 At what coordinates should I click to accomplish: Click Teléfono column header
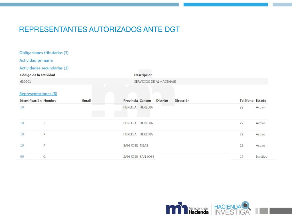tap(247, 101)
